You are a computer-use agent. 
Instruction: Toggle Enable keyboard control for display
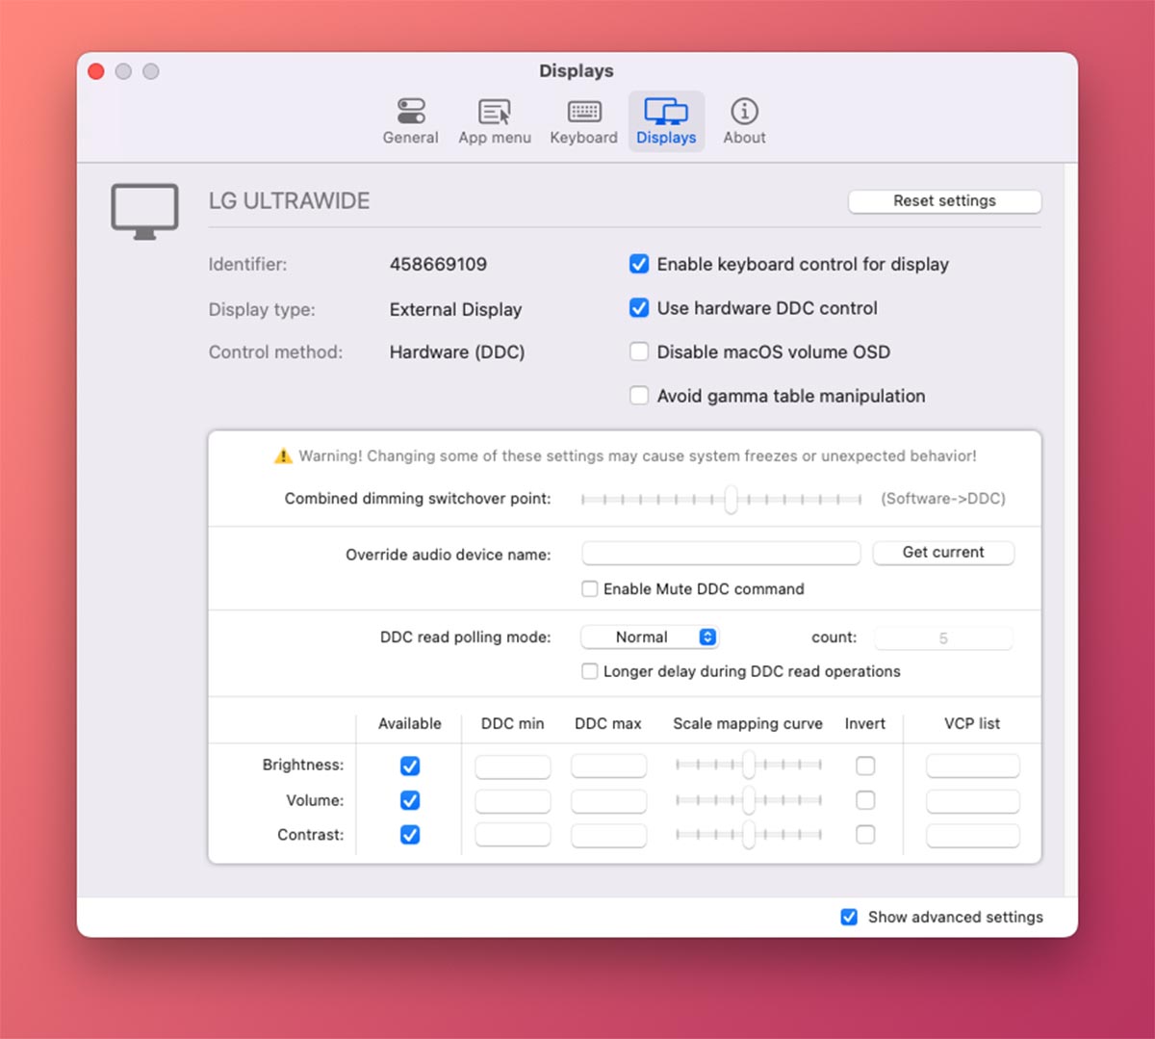[639, 264]
